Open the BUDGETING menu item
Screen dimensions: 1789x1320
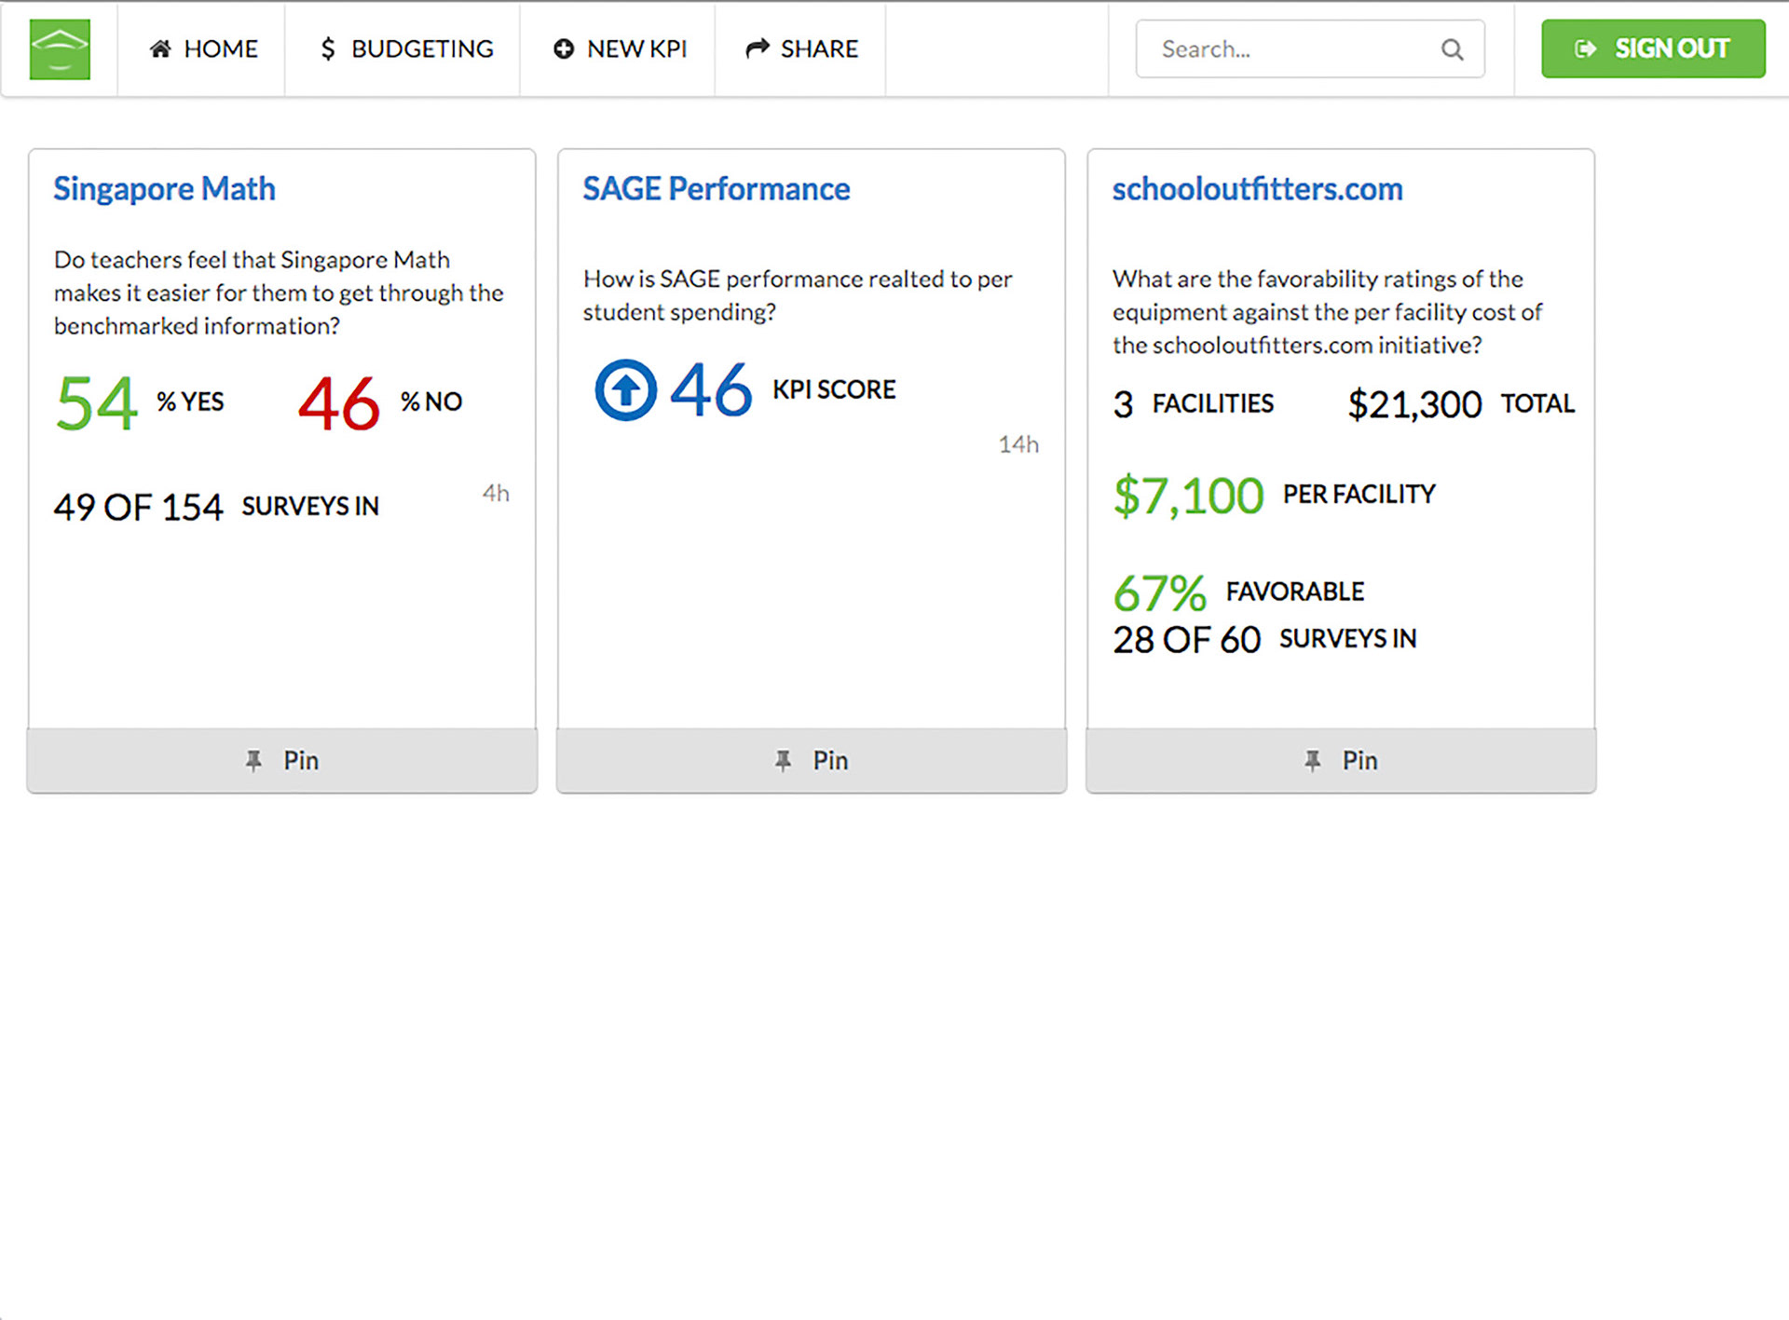(421, 48)
